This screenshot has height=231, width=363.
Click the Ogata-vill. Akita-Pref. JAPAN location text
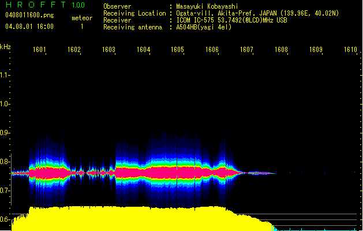coord(257,13)
